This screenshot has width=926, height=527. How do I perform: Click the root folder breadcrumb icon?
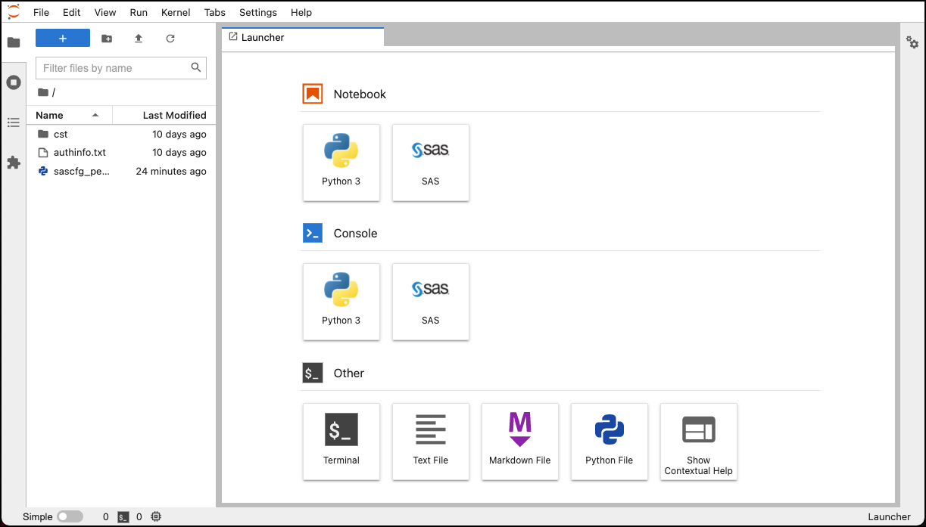coord(43,92)
